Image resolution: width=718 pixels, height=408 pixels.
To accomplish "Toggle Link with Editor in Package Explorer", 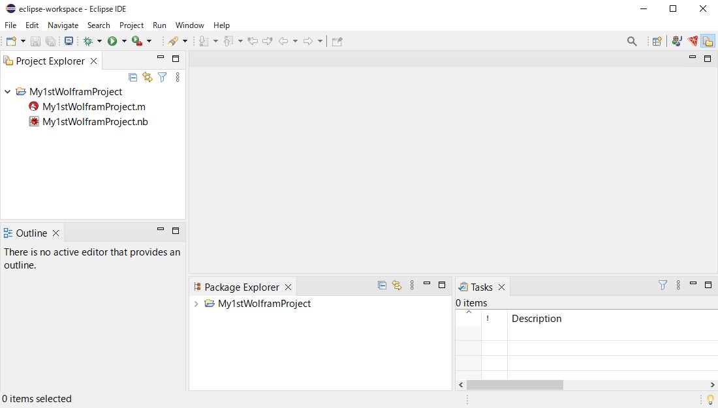I will 397,285.
